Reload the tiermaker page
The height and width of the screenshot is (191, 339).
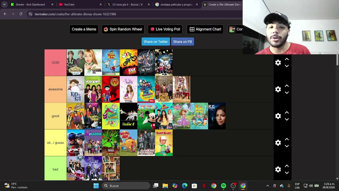click(x=21, y=14)
